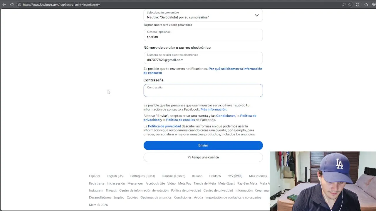Open the Información footer link
This screenshot has height=211, width=376.
(x=244, y=190)
